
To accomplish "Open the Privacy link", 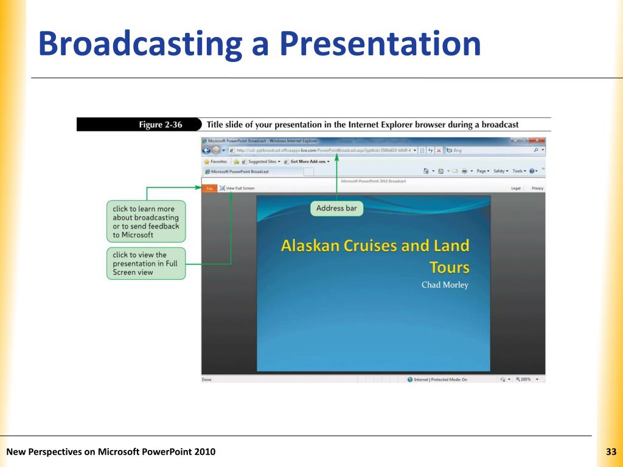I will click(537, 189).
